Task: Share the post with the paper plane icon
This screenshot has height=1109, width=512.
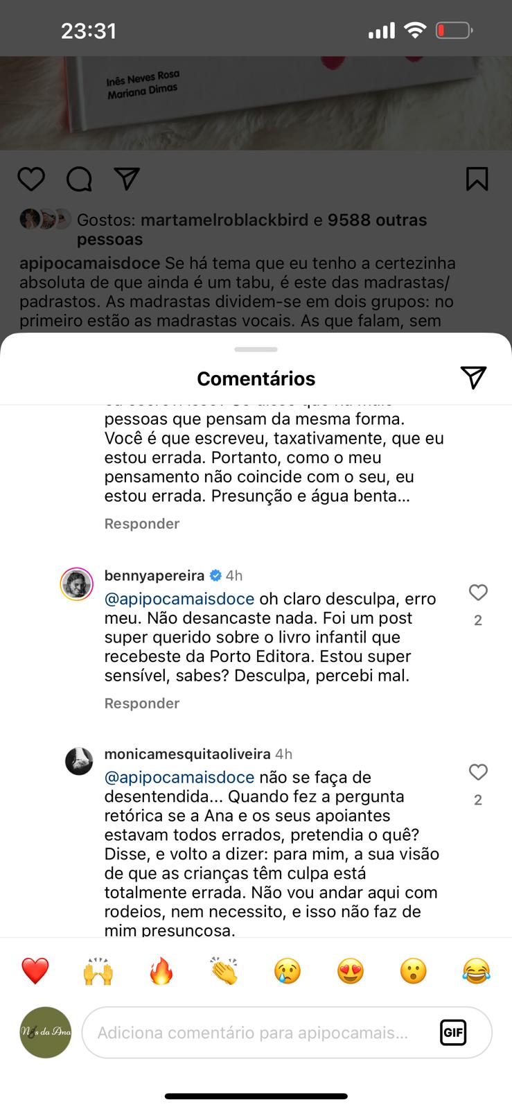Action: click(x=127, y=178)
